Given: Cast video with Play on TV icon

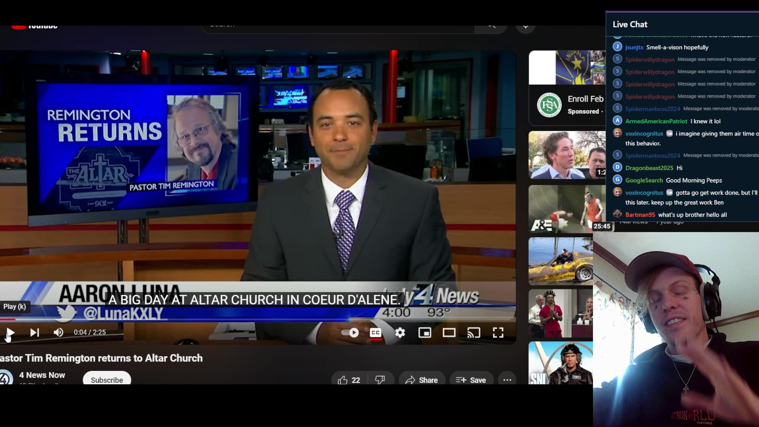Looking at the screenshot, I should [474, 333].
